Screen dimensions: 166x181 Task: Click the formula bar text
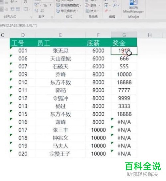click(x=19, y=25)
